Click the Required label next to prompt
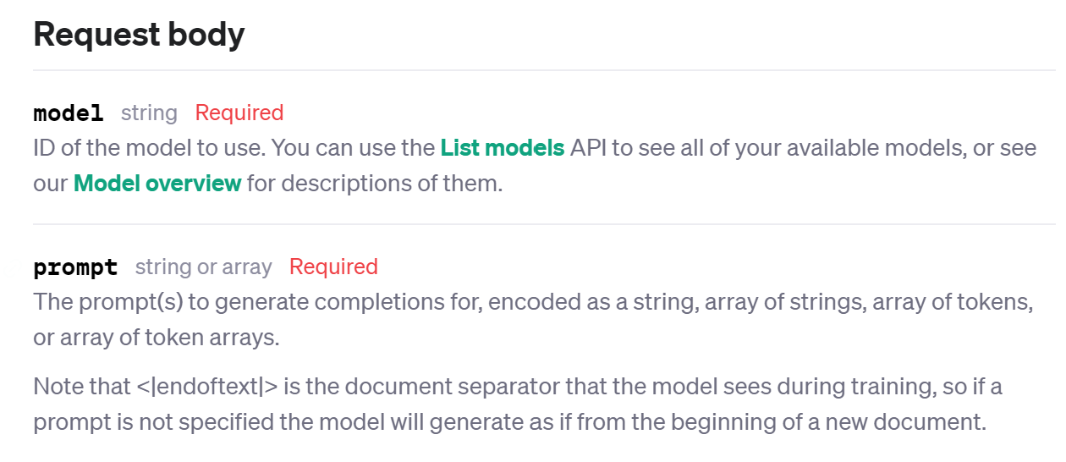1066x462 pixels. click(333, 267)
